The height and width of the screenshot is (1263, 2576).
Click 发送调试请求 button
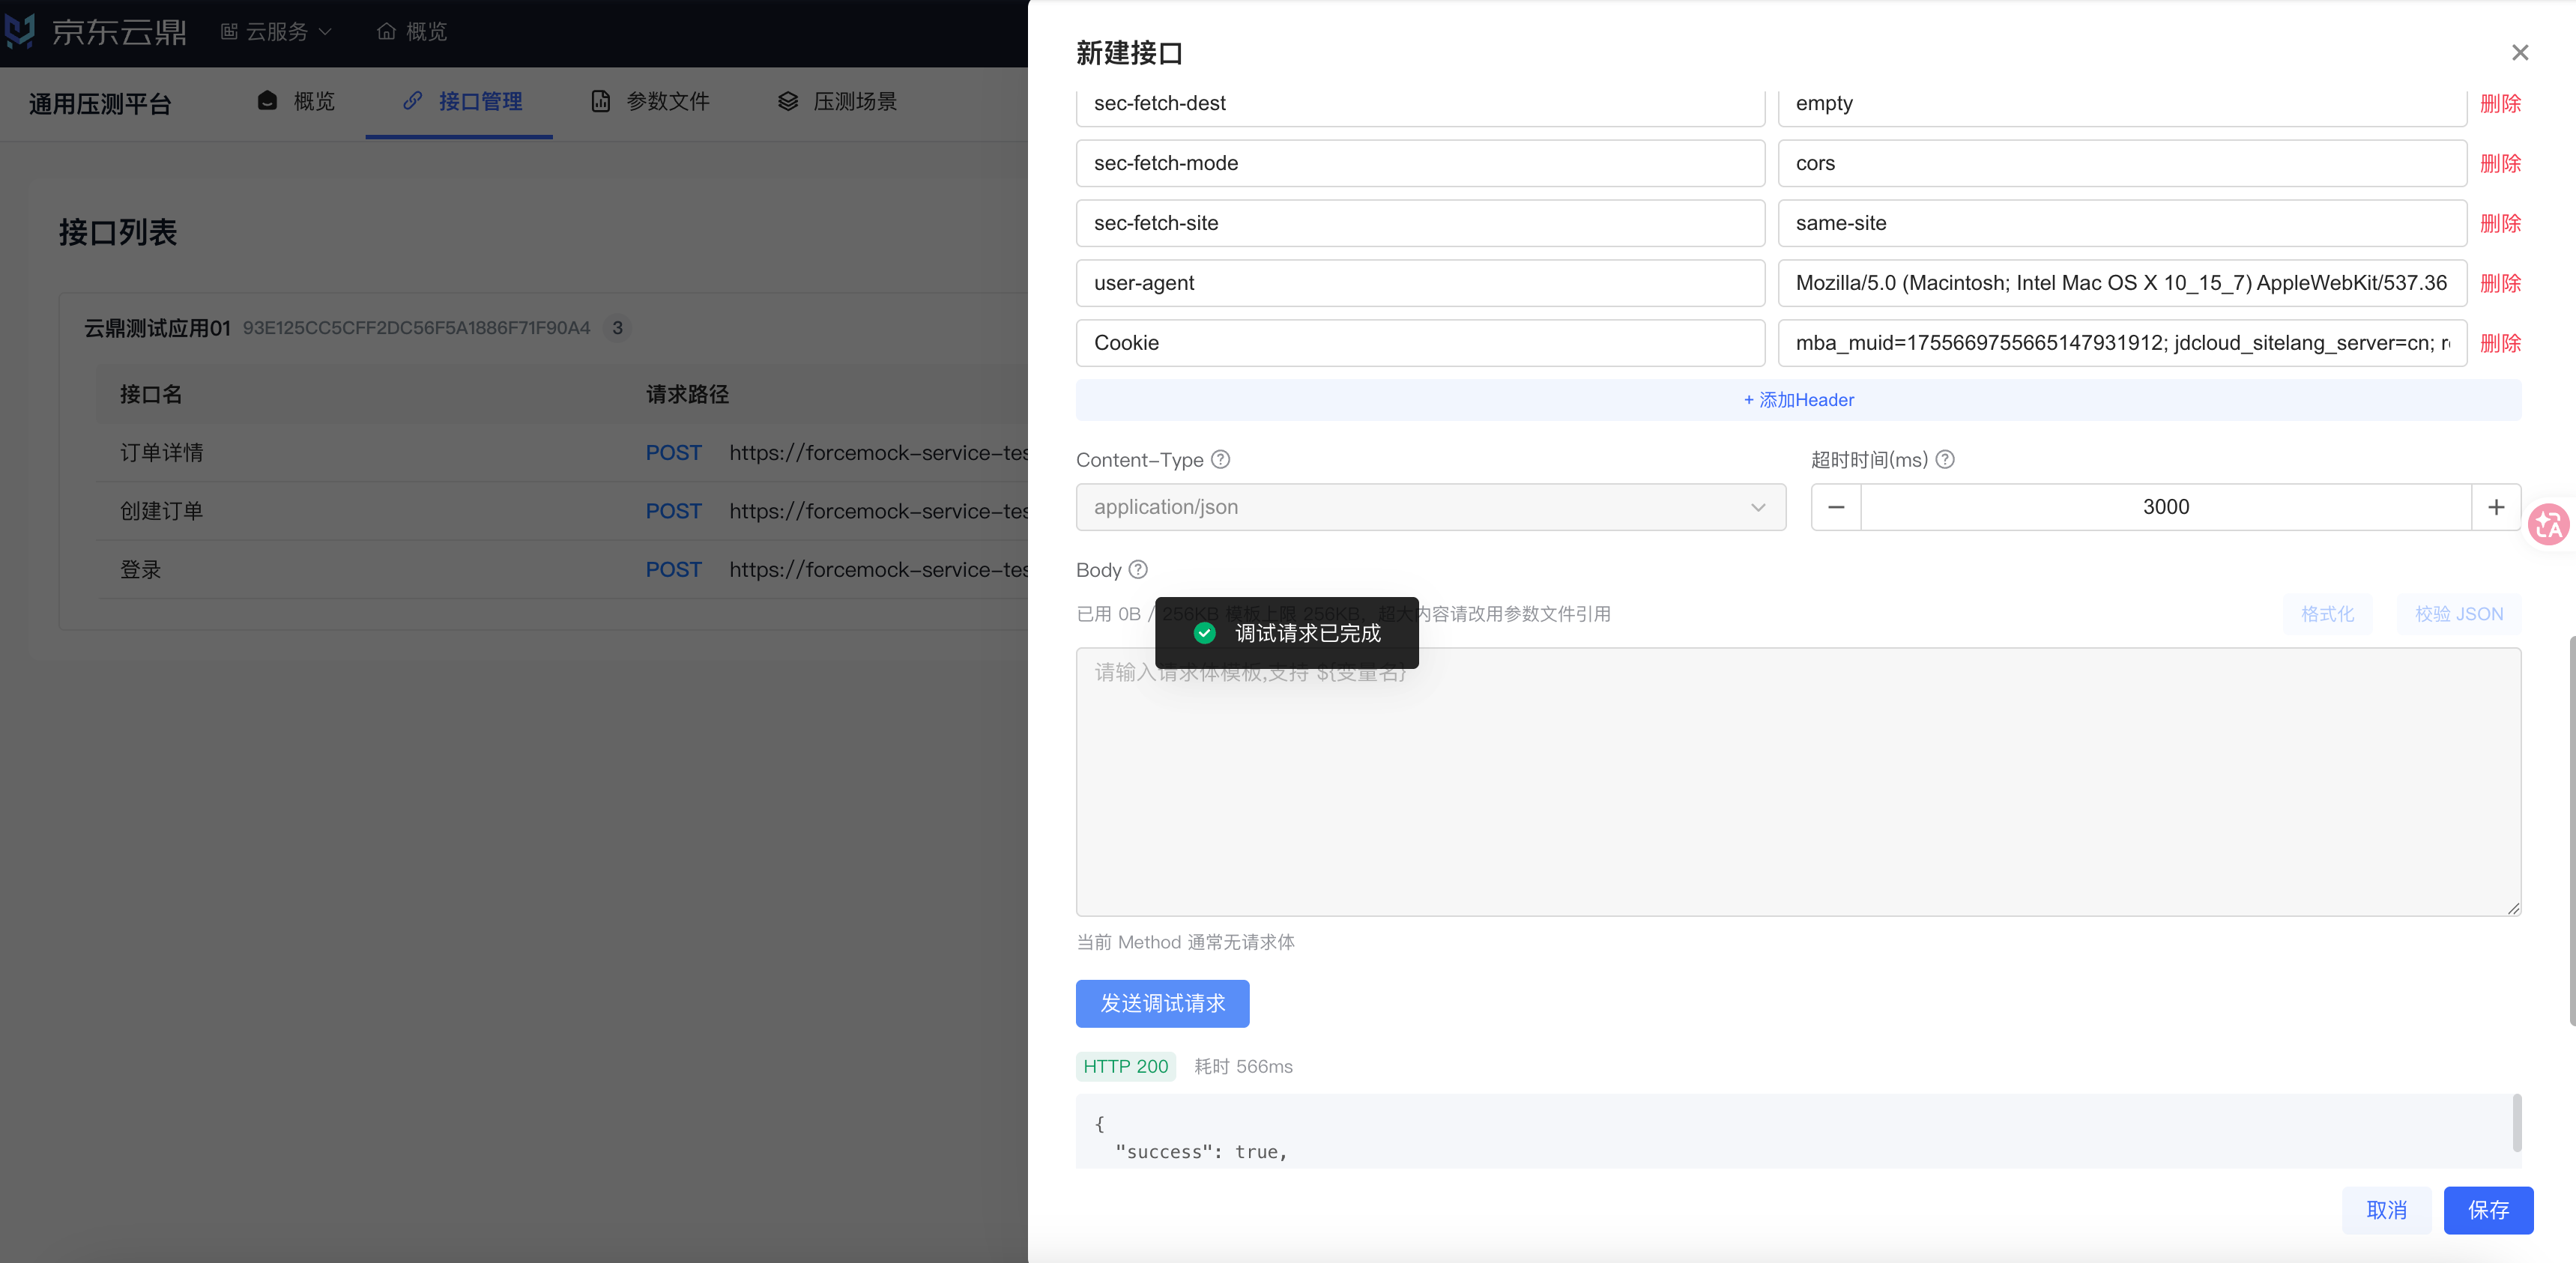point(1162,1003)
